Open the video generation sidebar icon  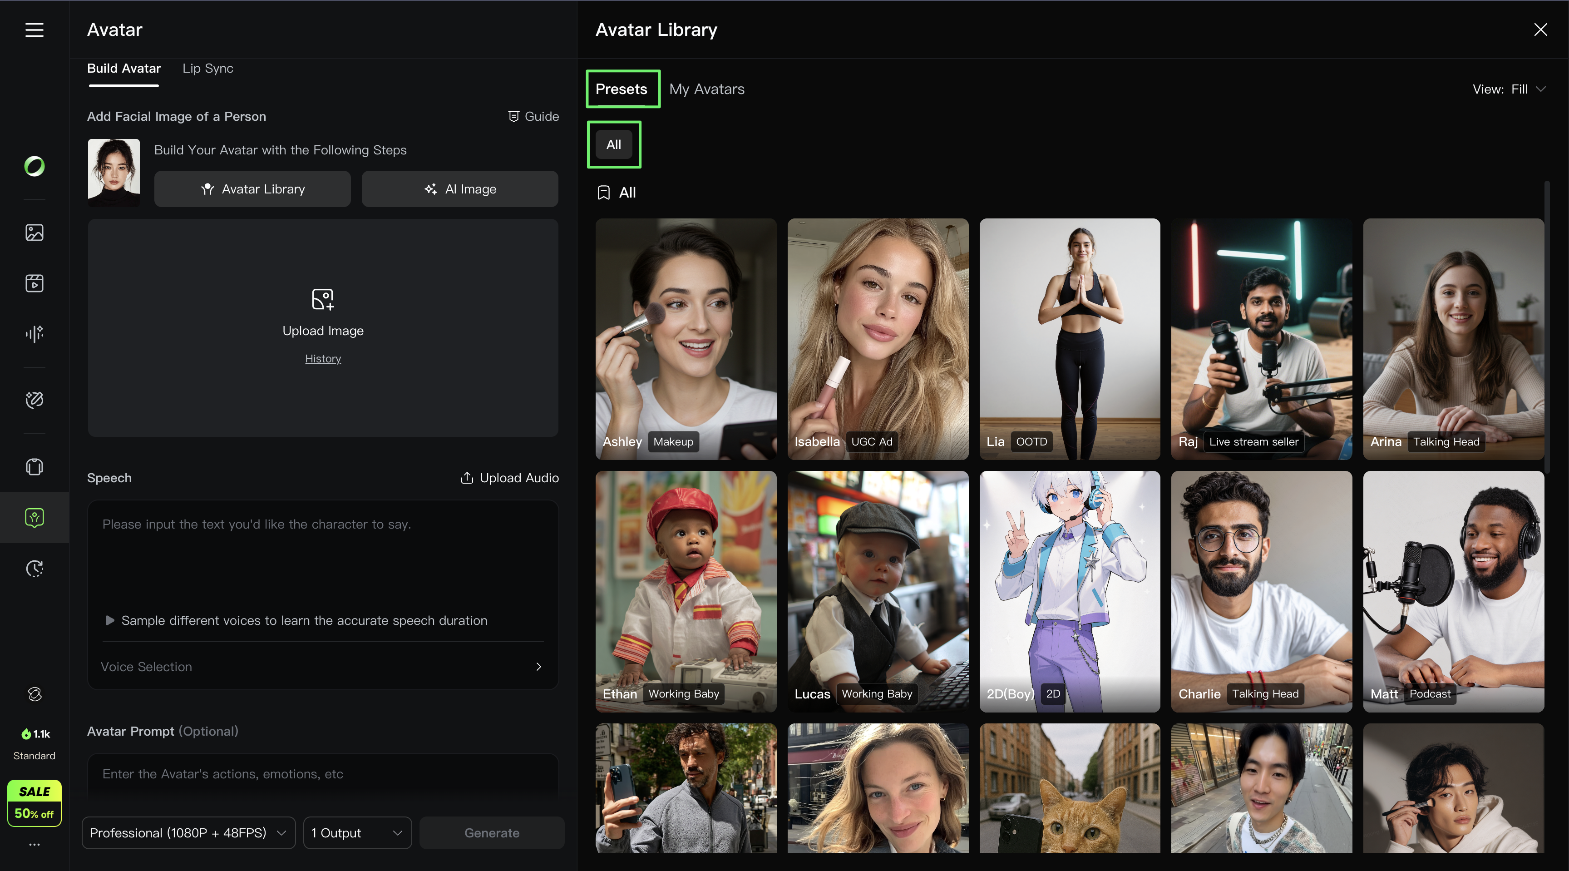pyautogui.click(x=34, y=283)
